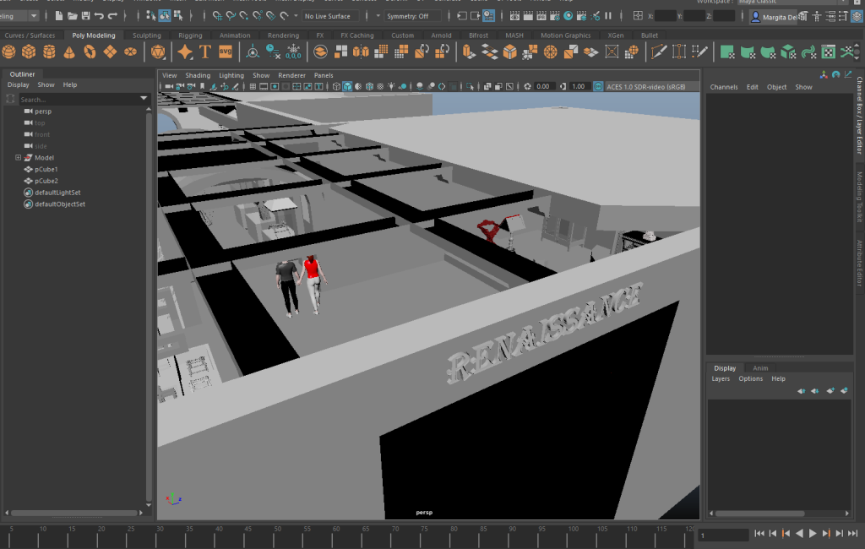This screenshot has height=549, width=865.
Task: Switch to the Anim layer tab
Action: pos(760,368)
